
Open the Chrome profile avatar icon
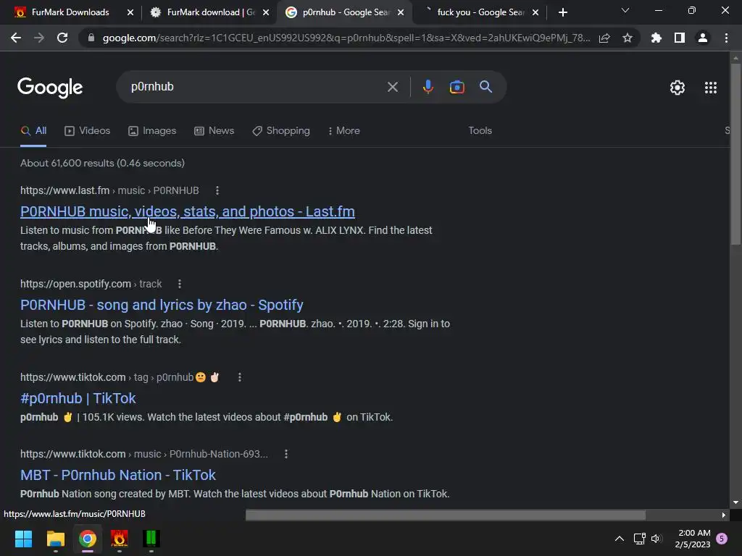[703, 38]
